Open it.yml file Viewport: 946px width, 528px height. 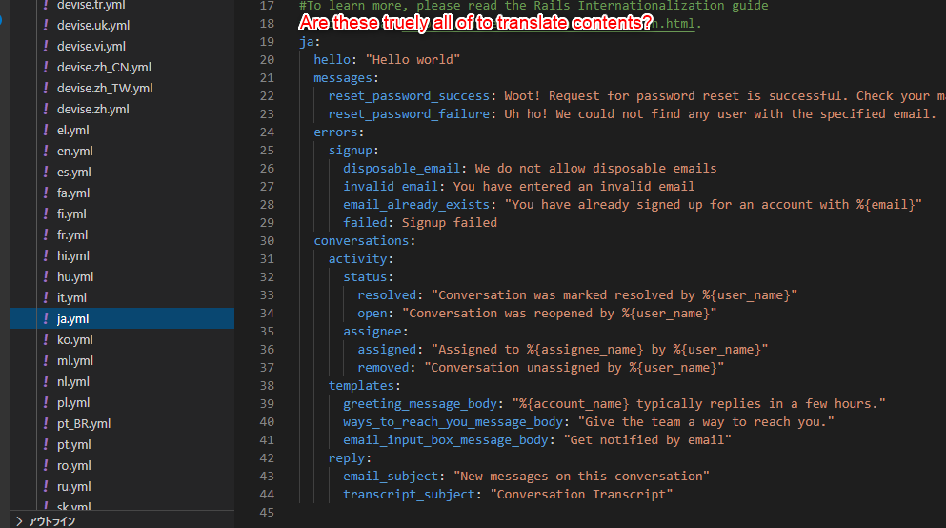[x=71, y=298]
